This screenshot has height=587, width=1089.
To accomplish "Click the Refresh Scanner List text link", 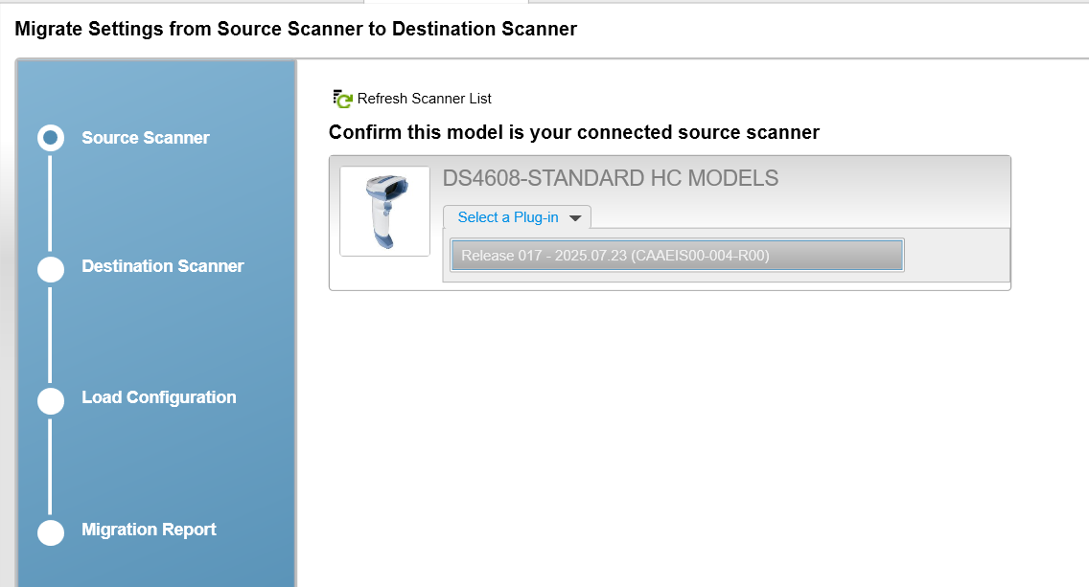I will 424,99.
